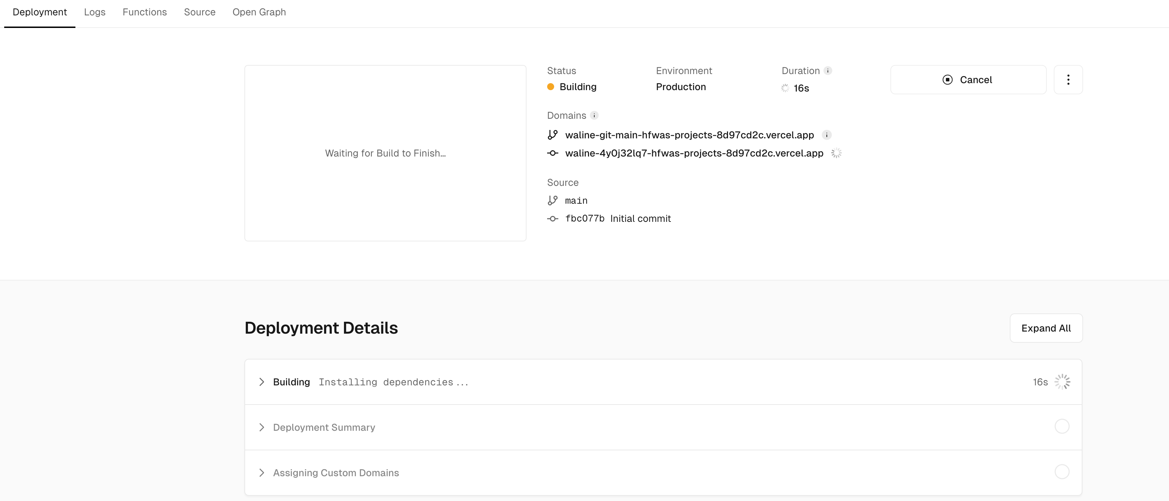Click the three-dot more options button

coord(1068,80)
